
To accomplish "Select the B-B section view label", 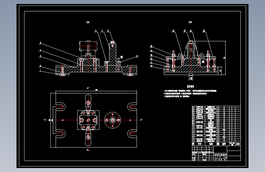I will tap(190, 22).
